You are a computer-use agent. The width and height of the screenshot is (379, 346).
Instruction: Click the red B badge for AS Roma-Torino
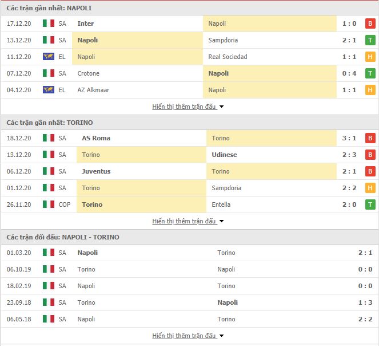click(x=370, y=138)
